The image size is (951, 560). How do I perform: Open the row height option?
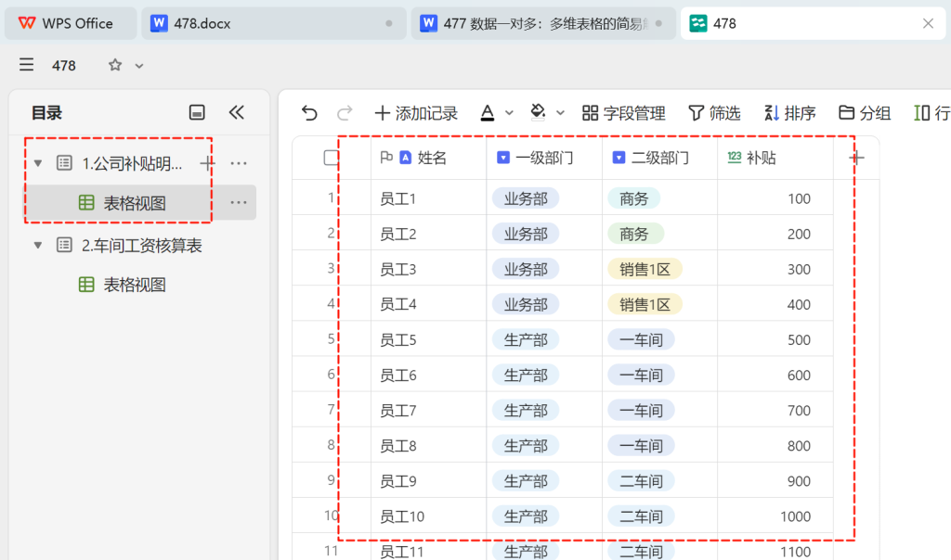pos(931,112)
